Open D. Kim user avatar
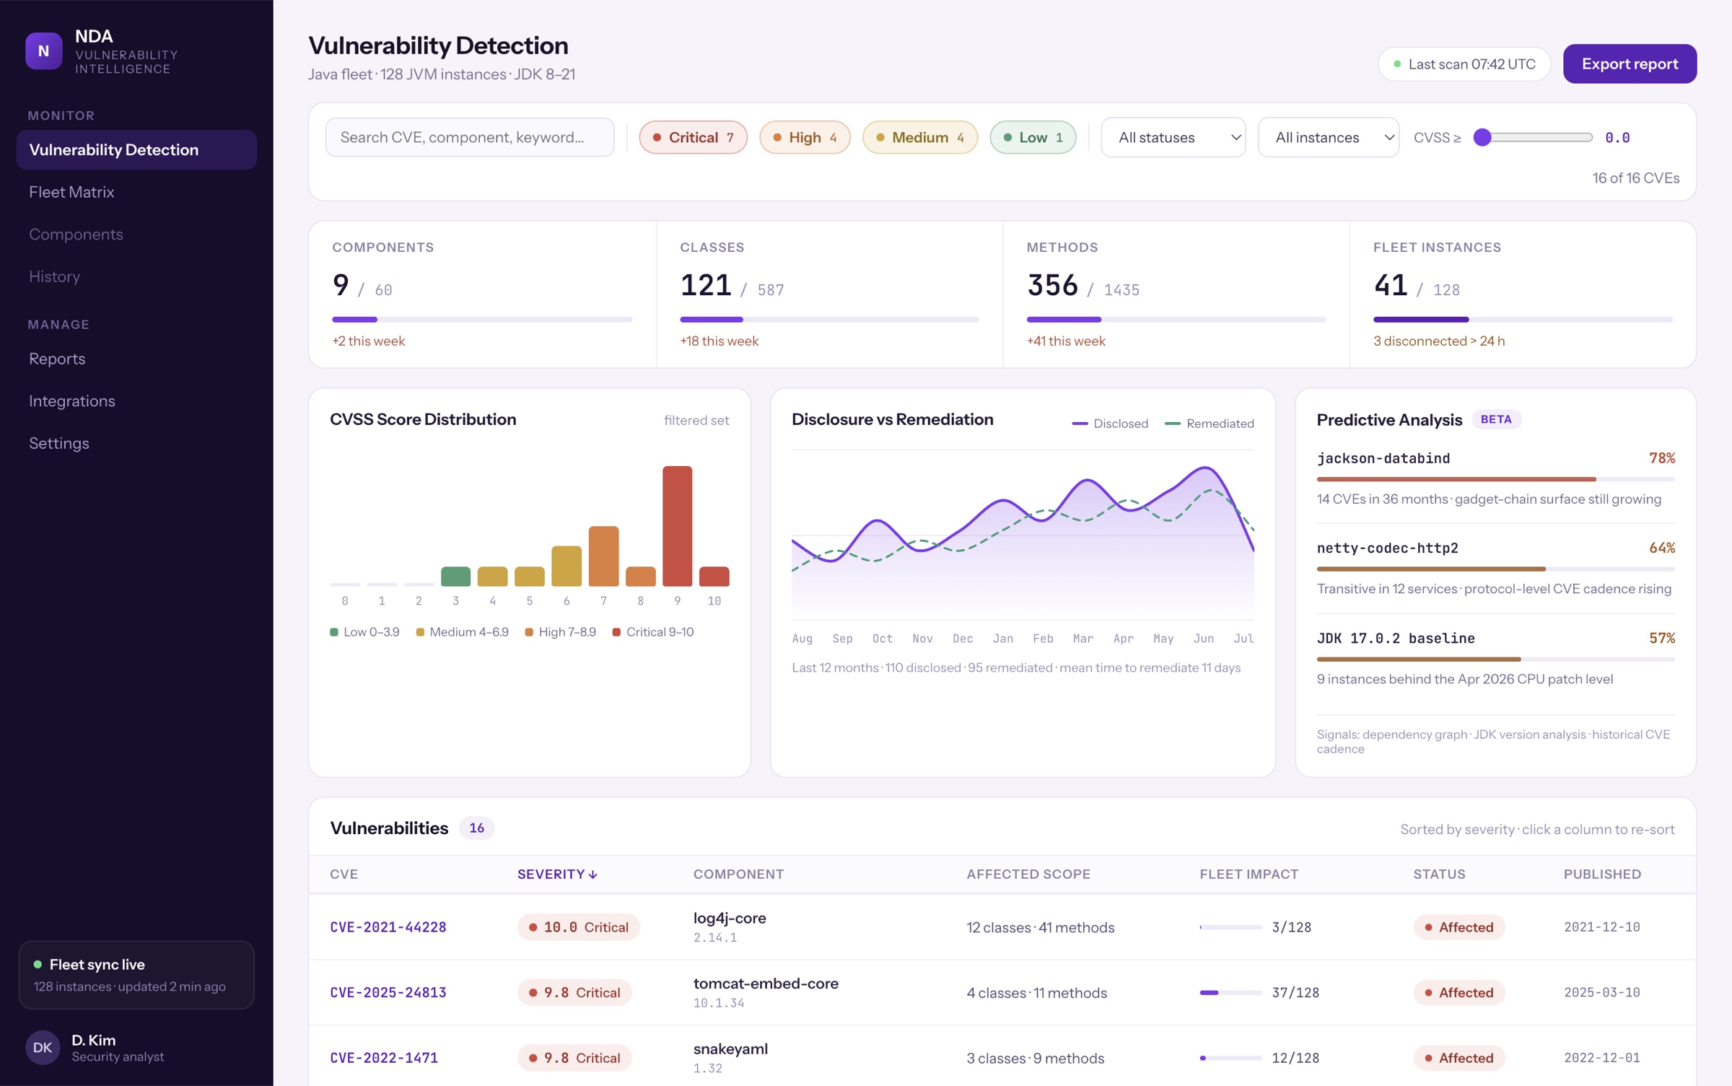The width and height of the screenshot is (1732, 1086). tap(43, 1047)
